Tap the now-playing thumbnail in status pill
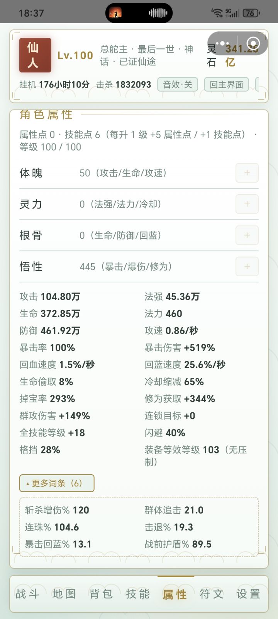The width and height of the screenshot is (278, 619). click(x=115, y=13)
